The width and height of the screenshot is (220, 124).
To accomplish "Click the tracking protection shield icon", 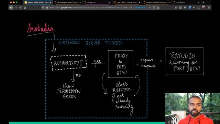I will (x=43, y=8).
